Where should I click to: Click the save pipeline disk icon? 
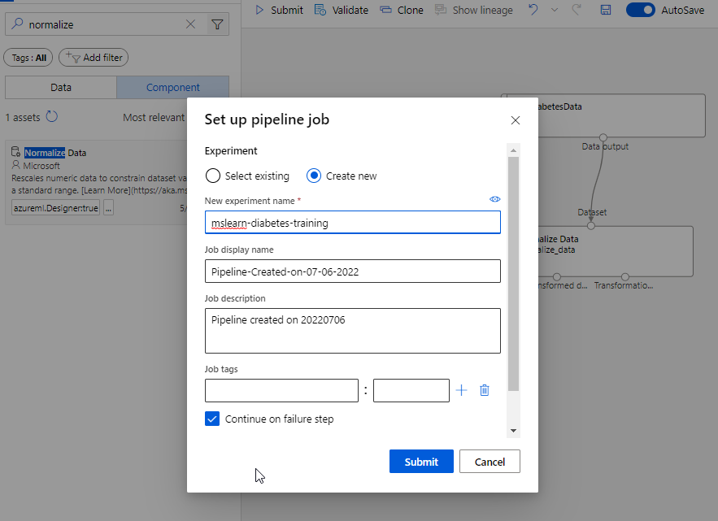pyautogui.click(x=606, y=10)
